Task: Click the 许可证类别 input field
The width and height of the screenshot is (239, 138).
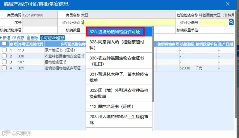Action: click(128, 22)
